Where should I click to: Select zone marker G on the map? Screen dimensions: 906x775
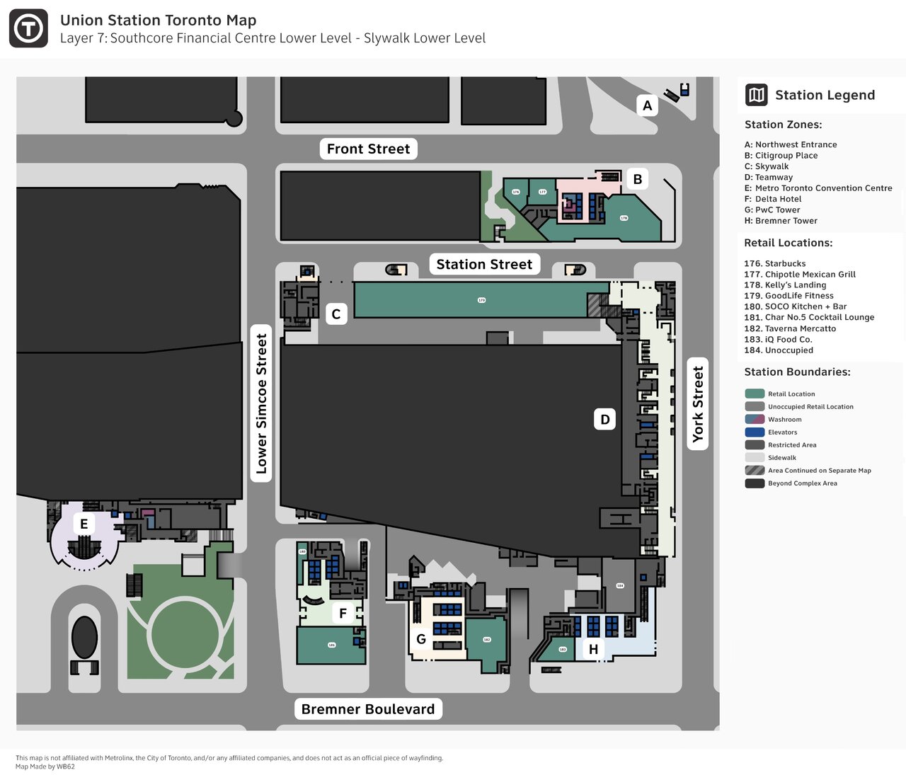(420, 639)
